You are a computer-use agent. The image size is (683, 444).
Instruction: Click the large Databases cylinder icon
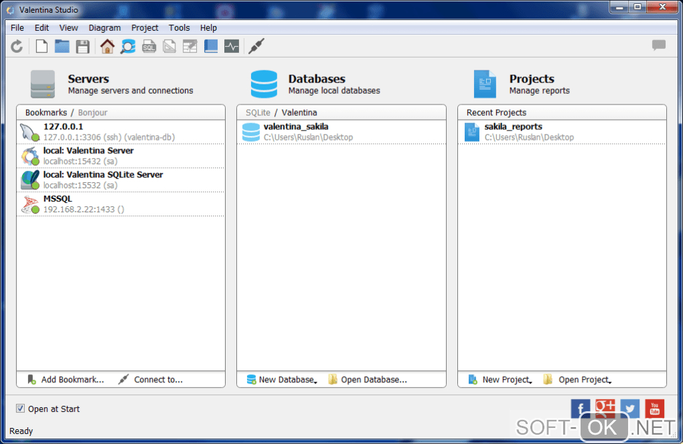click(x=264, y=84)
